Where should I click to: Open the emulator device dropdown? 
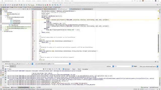(x=19, y=64)
